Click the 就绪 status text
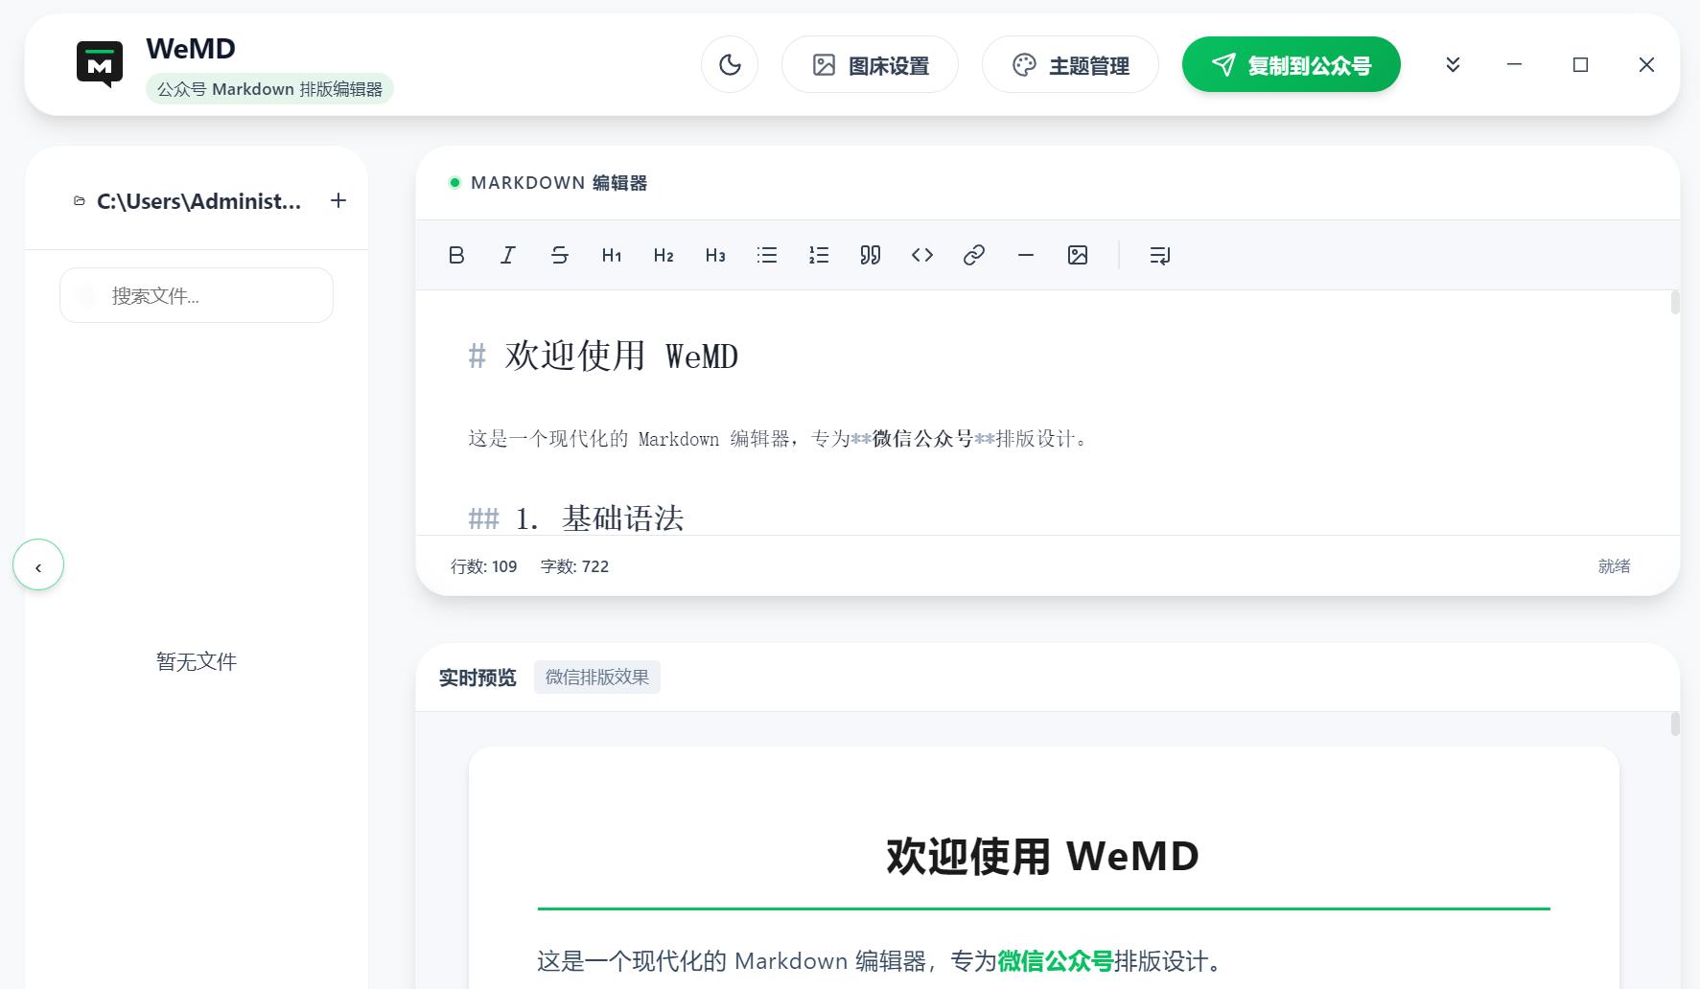This screenshot has height=989, width=1700. point(1614,566)
